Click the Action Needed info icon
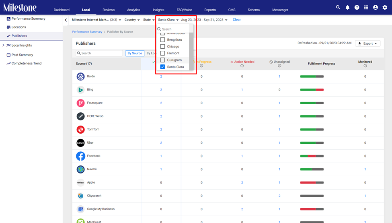 (x=242, y=66)
